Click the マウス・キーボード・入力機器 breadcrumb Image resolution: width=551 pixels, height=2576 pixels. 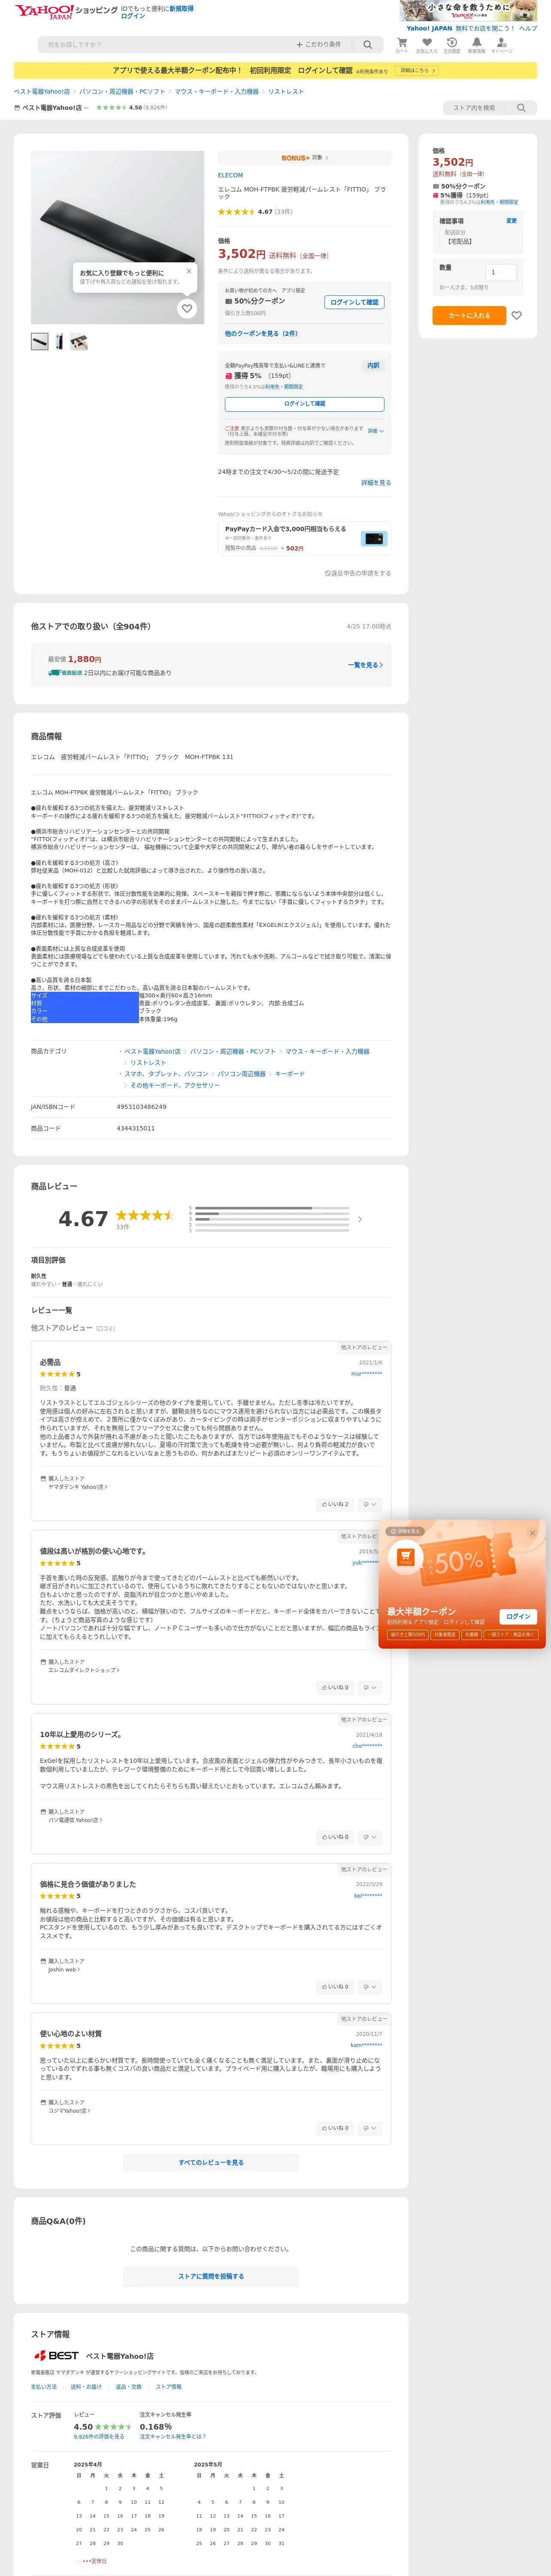[217, 92]
